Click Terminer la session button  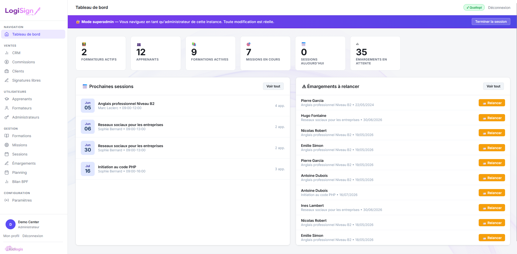(491, 22)
